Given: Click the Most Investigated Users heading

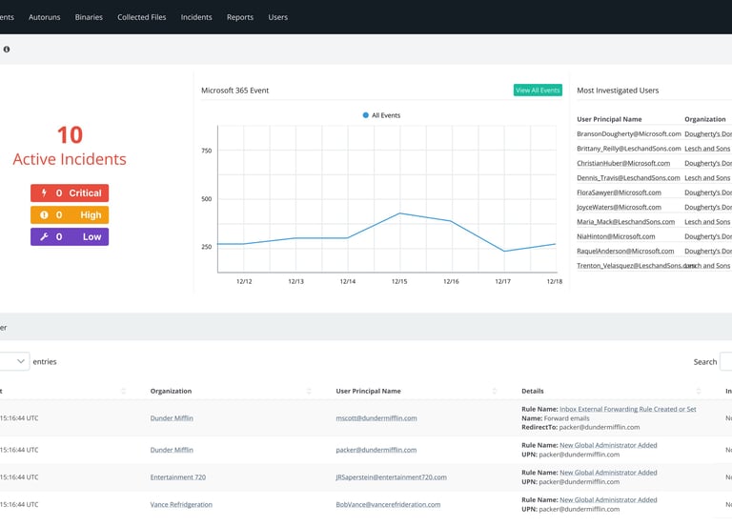Looking at the screenshot, I should pyautogui.click(x=618, y=91).
